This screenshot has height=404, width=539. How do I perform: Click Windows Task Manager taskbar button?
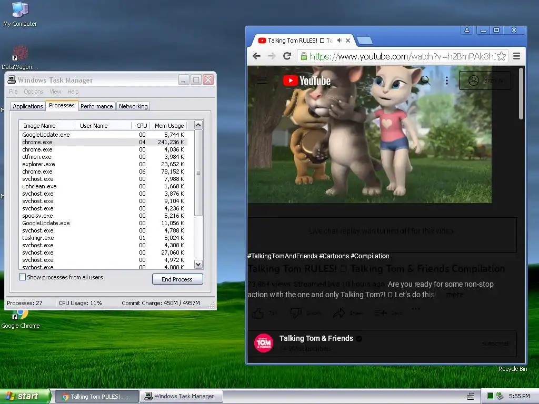pyautogui.click(x=182, y=397)
